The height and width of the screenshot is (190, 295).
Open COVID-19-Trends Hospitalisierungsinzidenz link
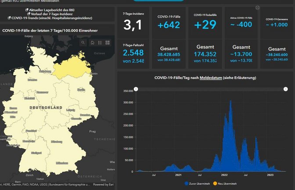click(x=52, y=18)
